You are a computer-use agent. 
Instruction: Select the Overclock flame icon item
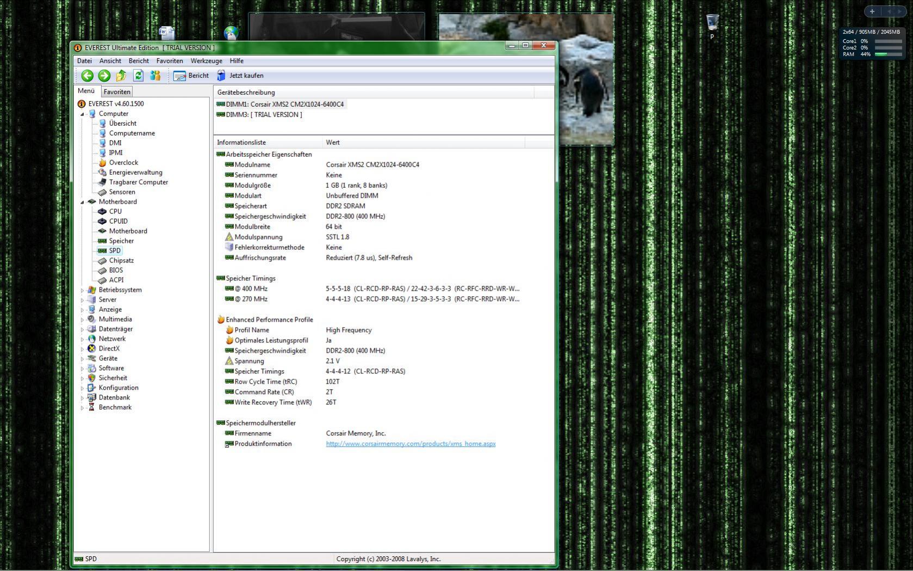102,163
